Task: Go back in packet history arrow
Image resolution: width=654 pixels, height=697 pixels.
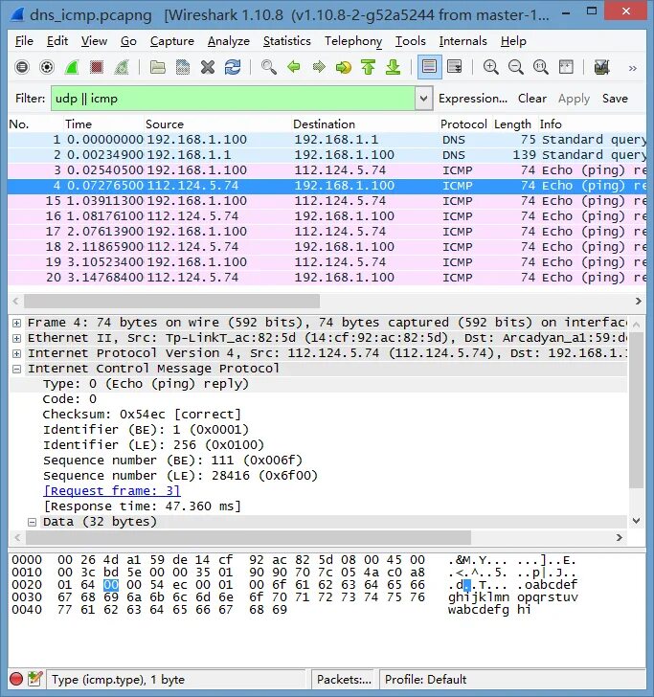Action: (293, 68)
